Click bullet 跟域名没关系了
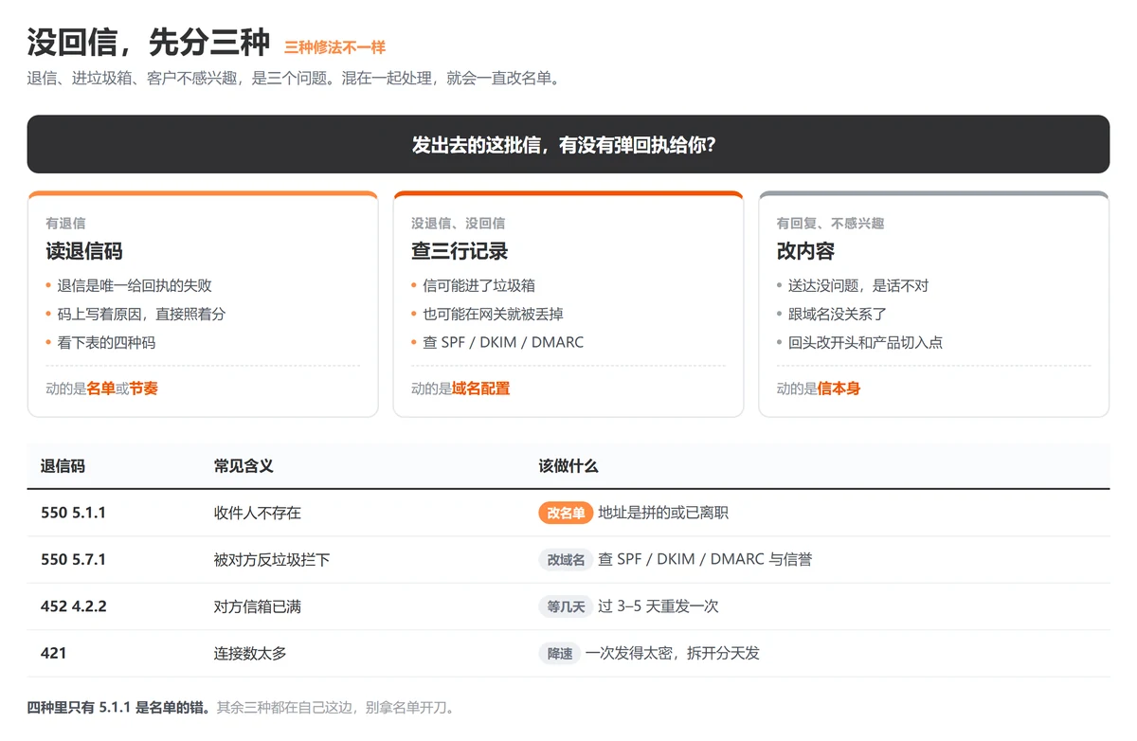This screenshot has width=1137, height=741. pyautogui.click(x=838, y=314)
